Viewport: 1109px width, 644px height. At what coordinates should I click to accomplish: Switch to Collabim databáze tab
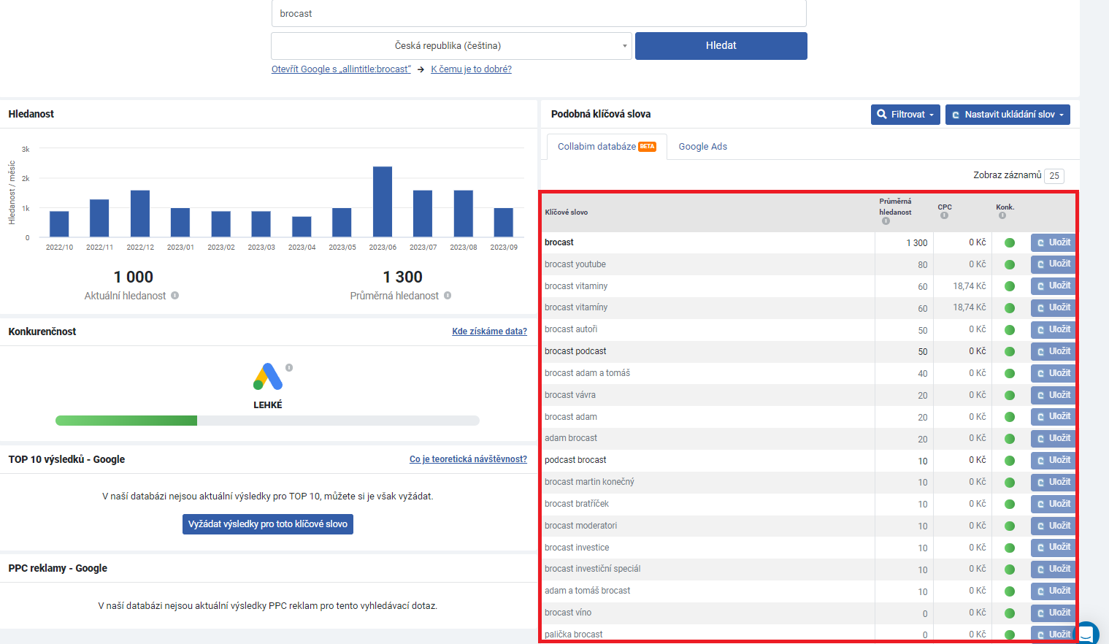[607, 147]
